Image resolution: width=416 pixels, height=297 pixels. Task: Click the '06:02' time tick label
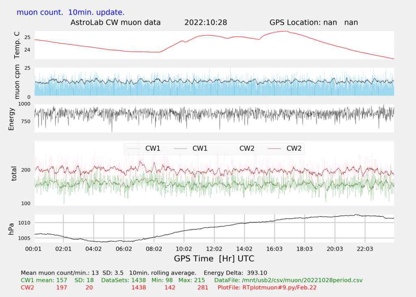pyautogui.click(x=124, y=249)
